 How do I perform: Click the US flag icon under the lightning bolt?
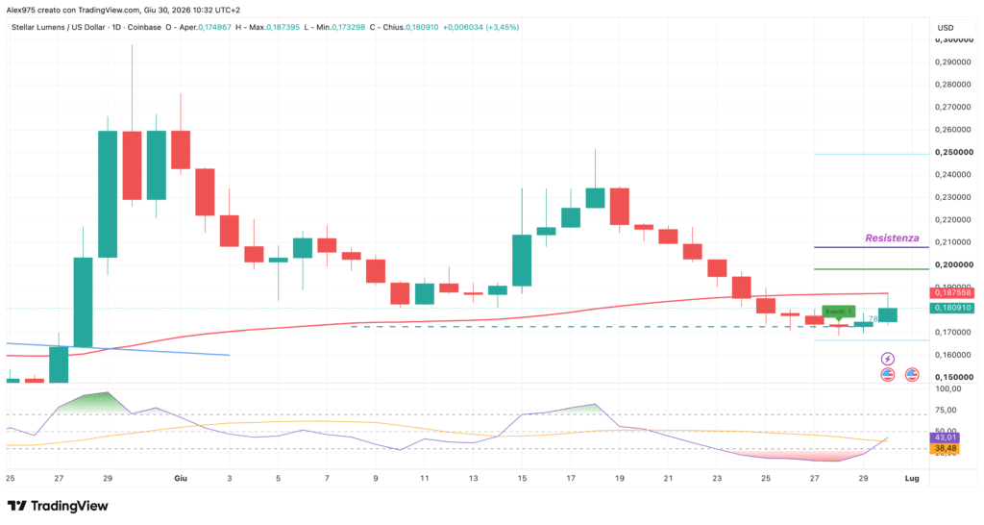[887, 375]
